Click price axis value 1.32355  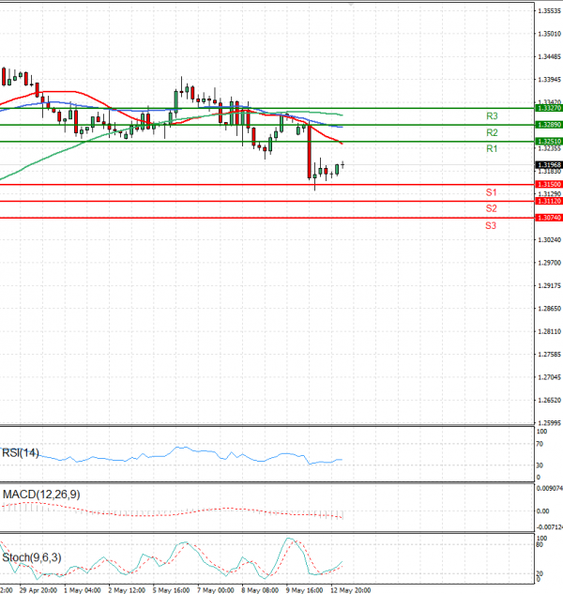pyautogui.click(x=550, y=148)
